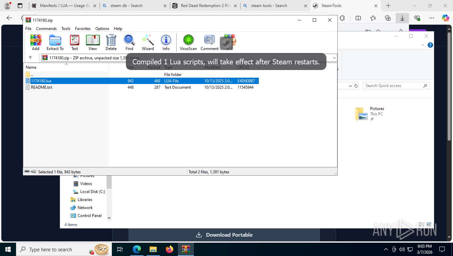
Task: Open the Favorites menu in WinRAR
Action: tap(83, 29)
